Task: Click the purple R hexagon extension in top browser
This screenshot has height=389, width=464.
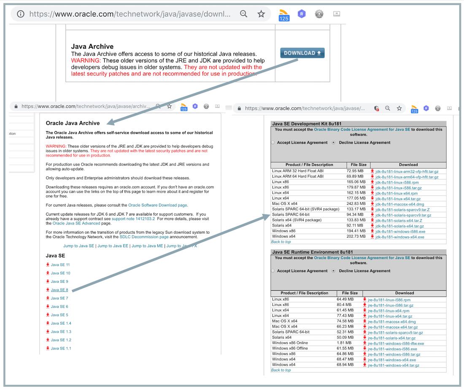Action: [302, 14]
